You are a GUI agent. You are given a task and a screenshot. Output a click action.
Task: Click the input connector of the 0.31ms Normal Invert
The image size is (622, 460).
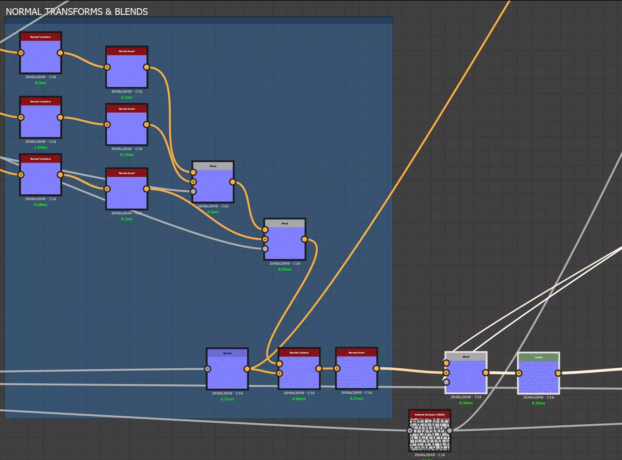(x=337, y=368)
